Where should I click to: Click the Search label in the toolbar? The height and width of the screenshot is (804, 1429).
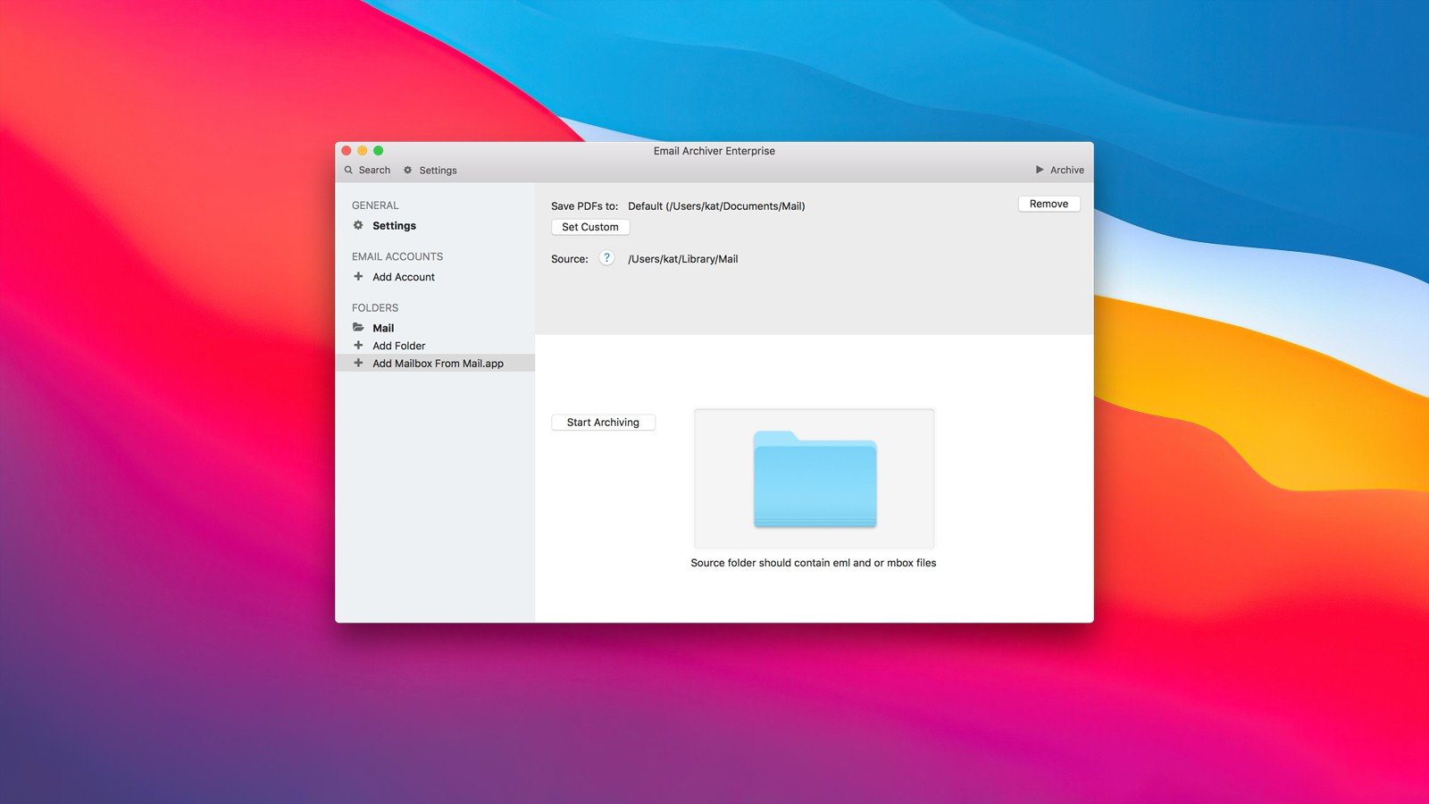pos(374,170)
